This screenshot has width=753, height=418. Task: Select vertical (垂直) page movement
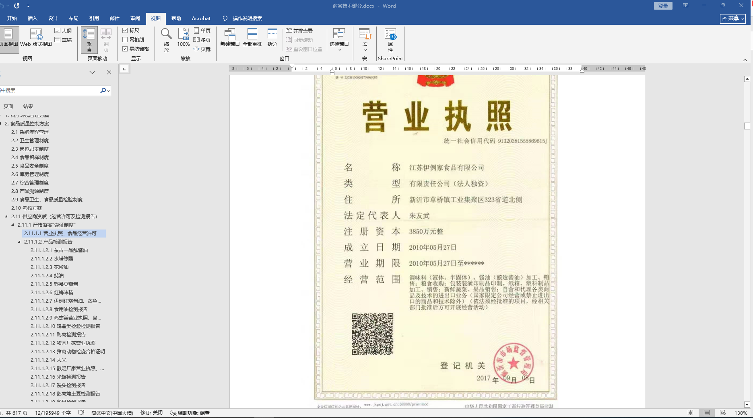[x=89, y=39]
